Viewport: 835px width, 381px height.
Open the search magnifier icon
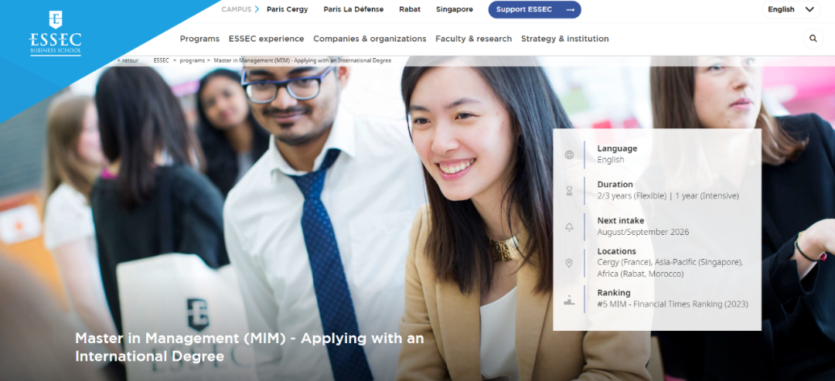click(x=813, y=39)
